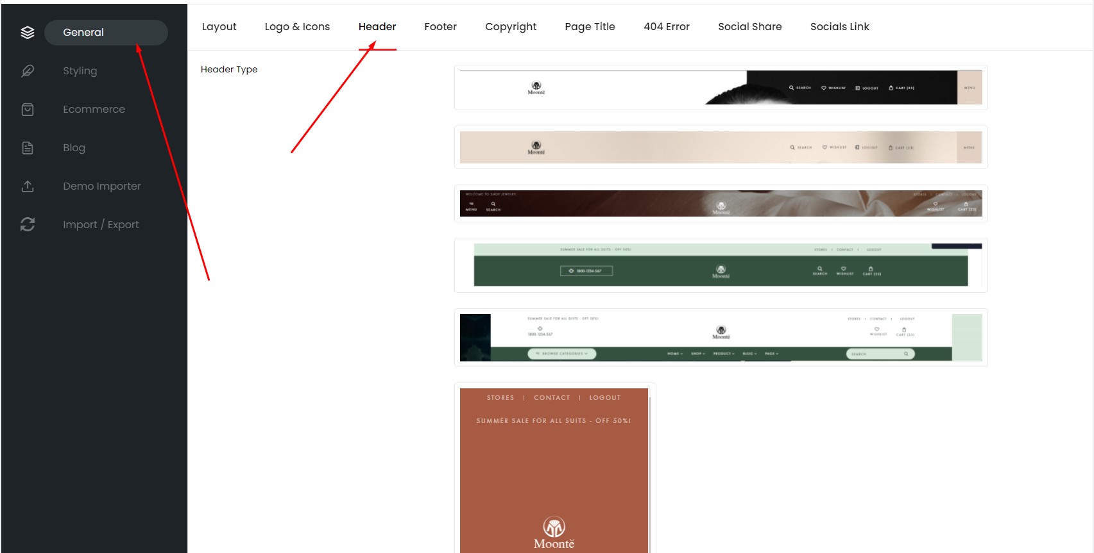
Task: Select the dark brown header type thumbnail
Action: pos(721,203)
